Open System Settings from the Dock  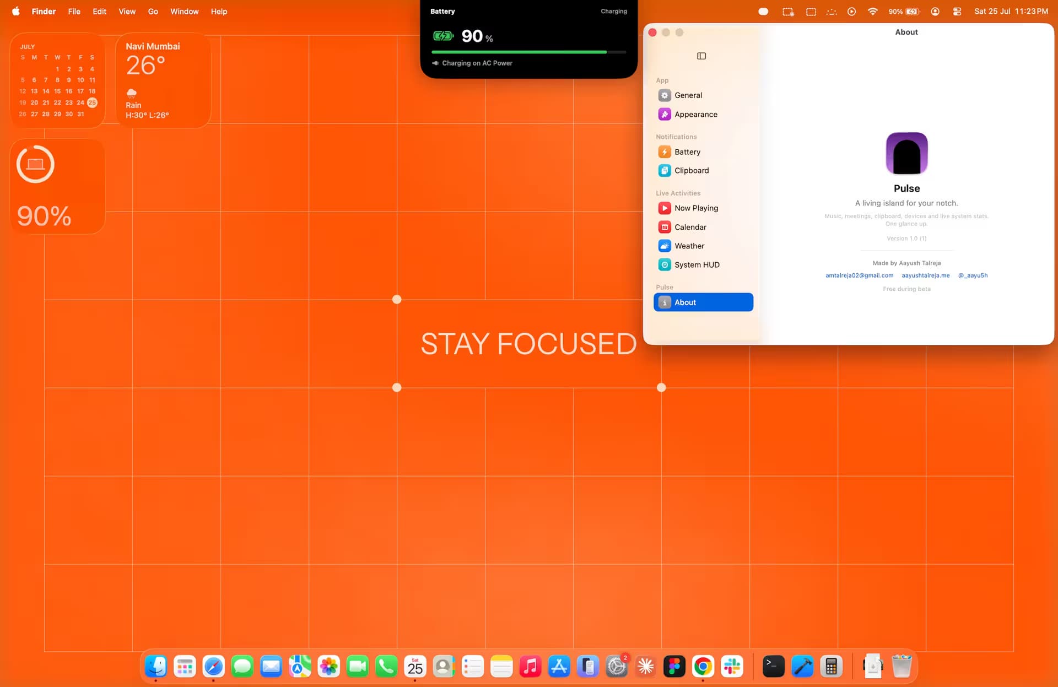(617, 667)
